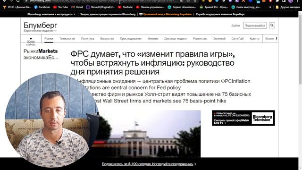Viewport: 302px width, 170px height.
Task: Select the Богатство navigation tab
Action: pos(107,39)
